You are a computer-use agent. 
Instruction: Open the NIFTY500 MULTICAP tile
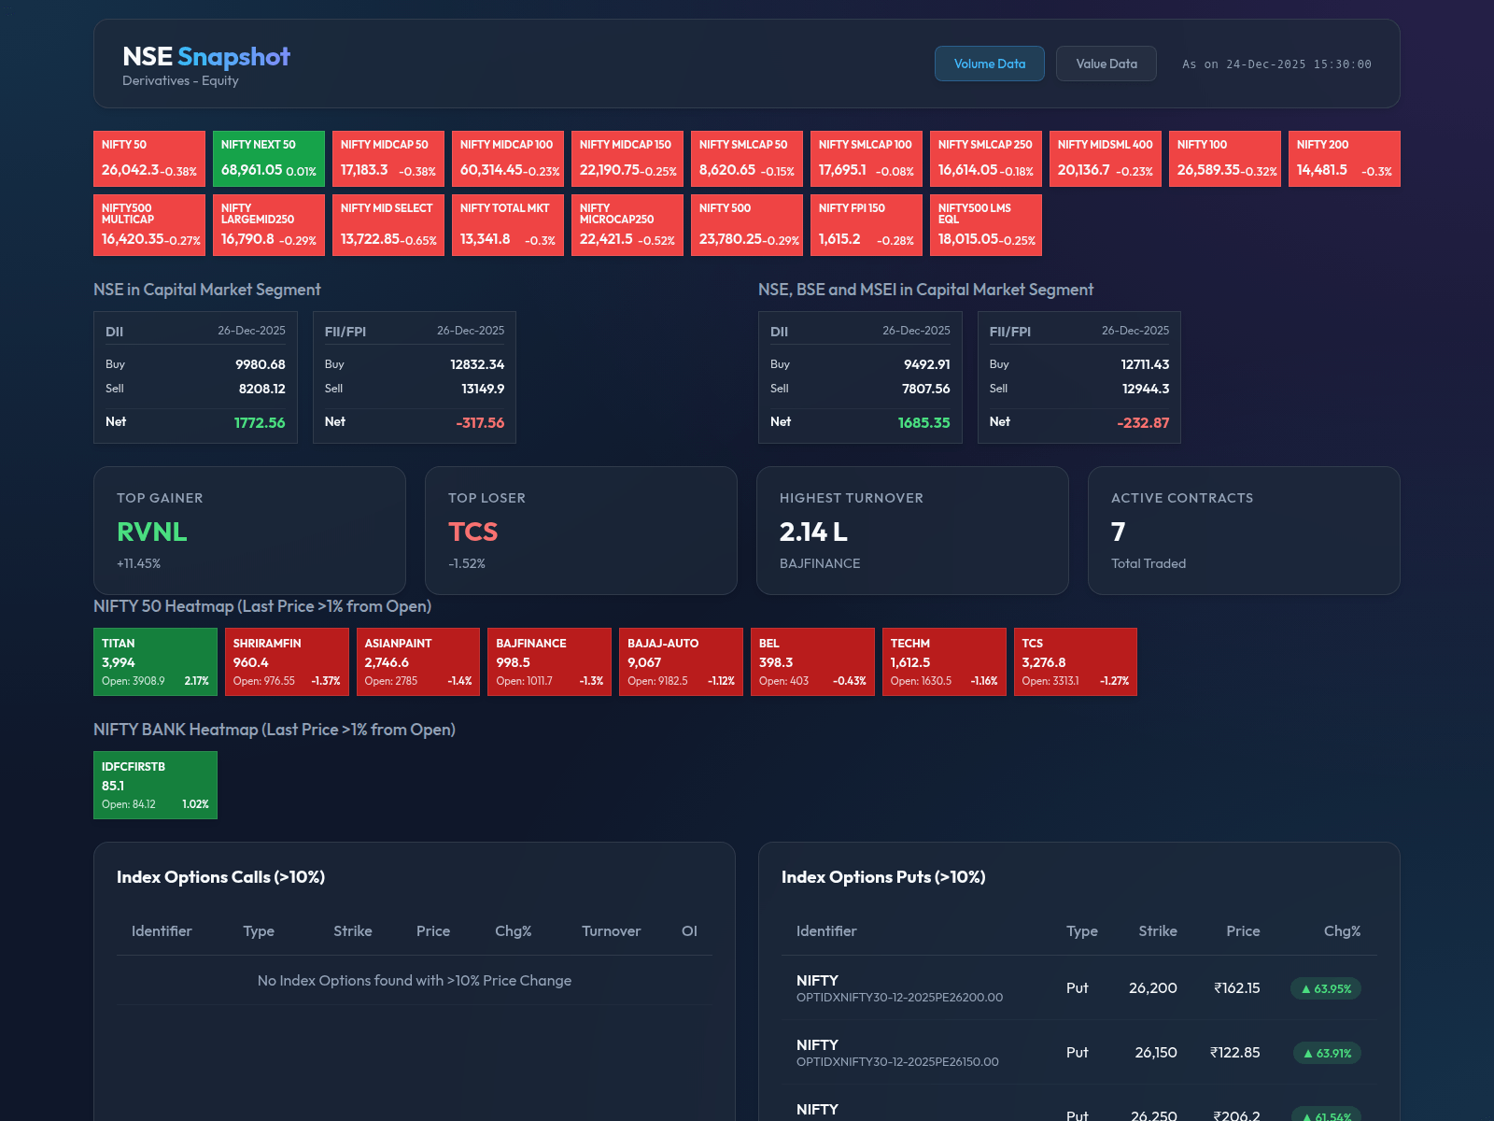point(149,225)
